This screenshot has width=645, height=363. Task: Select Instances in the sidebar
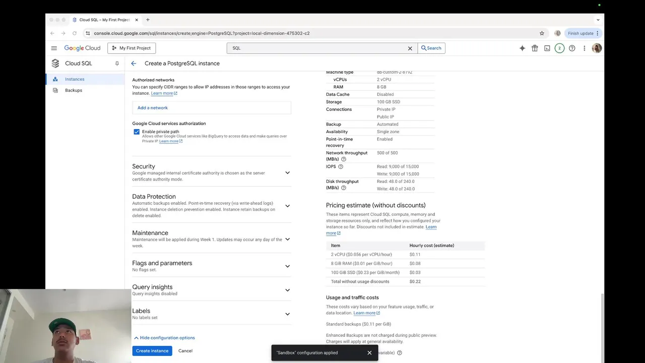(x=75, y=79)
